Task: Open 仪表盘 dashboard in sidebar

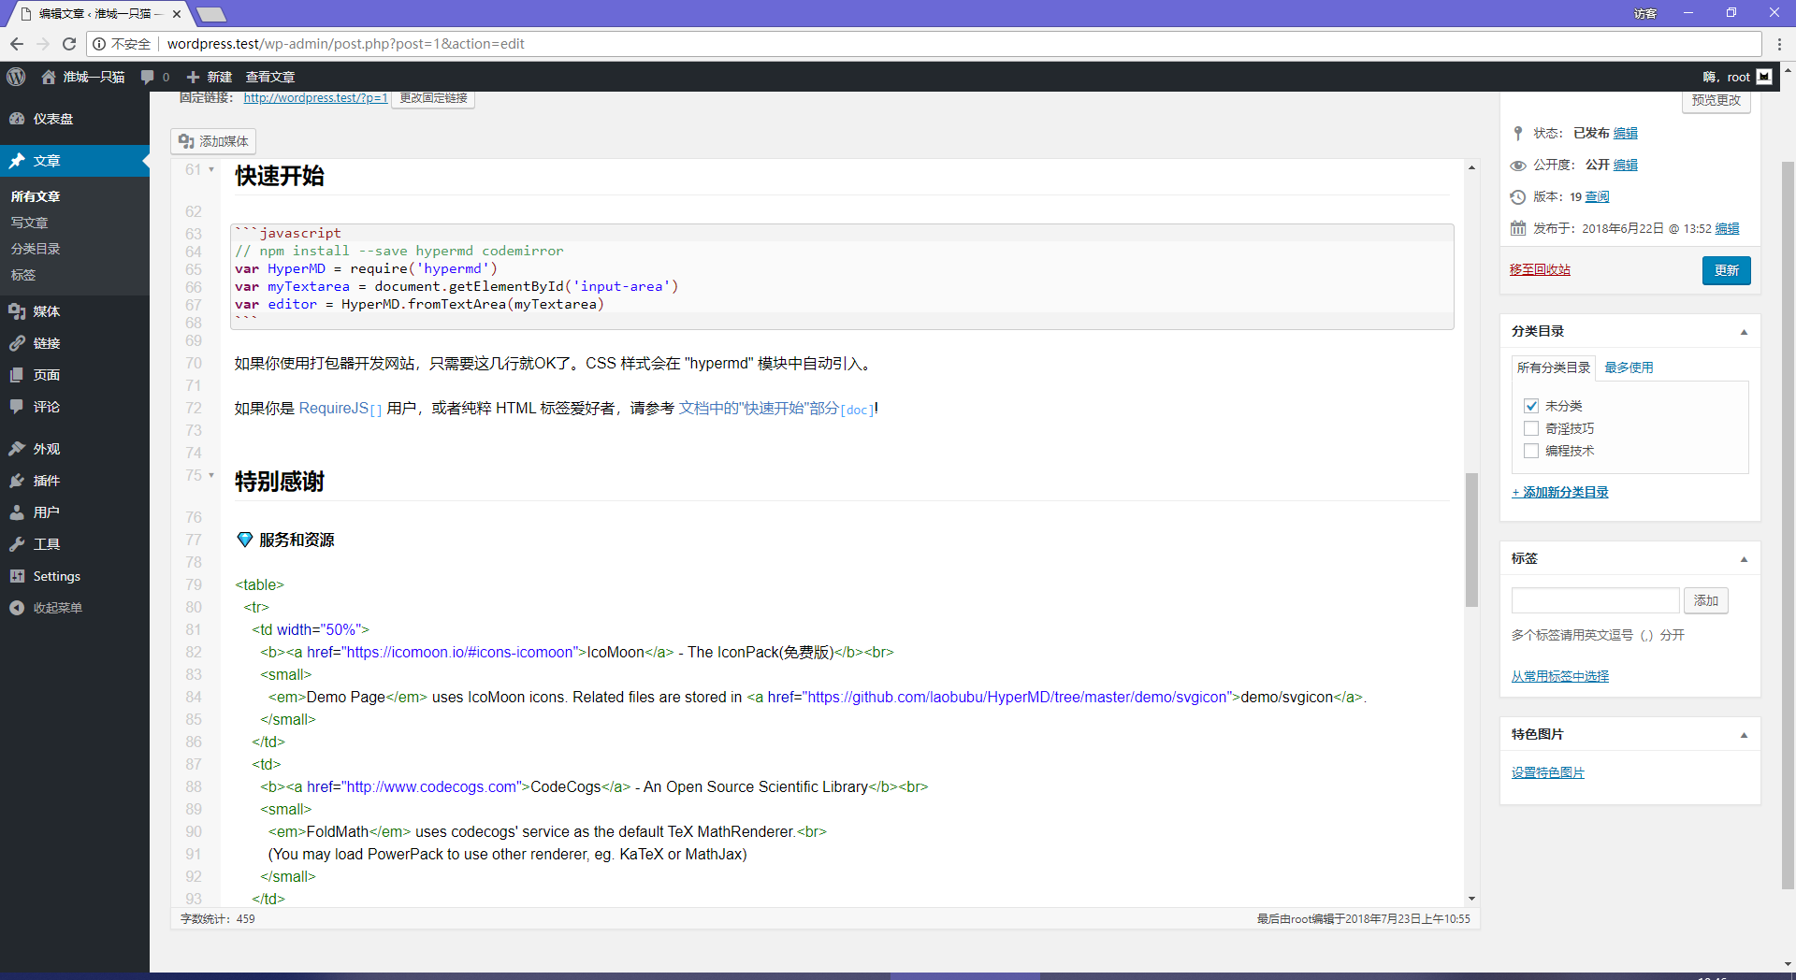Action: point(52,119)
